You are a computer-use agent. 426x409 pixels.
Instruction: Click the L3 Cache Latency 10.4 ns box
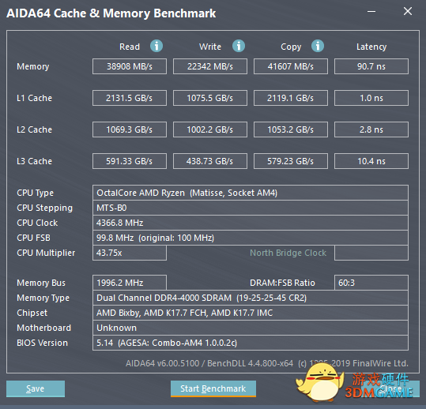371,161
